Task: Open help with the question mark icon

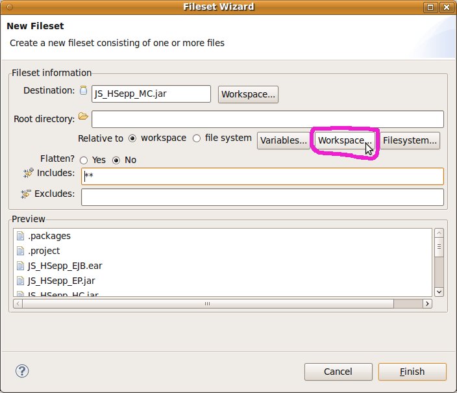Action: (23, 371)
